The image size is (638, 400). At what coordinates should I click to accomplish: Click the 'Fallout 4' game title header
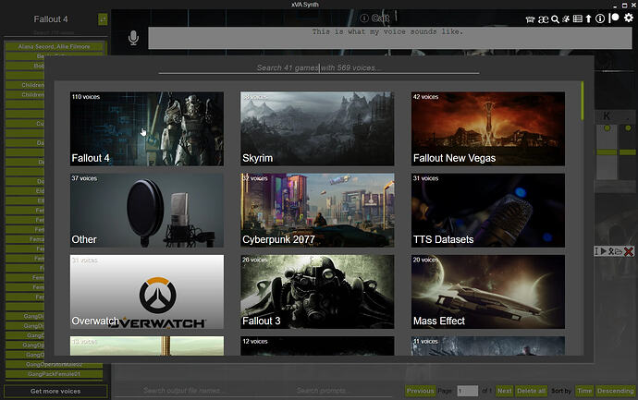click(51, 19)
